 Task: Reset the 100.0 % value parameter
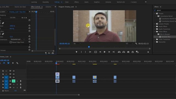click(x=29, y=26)
